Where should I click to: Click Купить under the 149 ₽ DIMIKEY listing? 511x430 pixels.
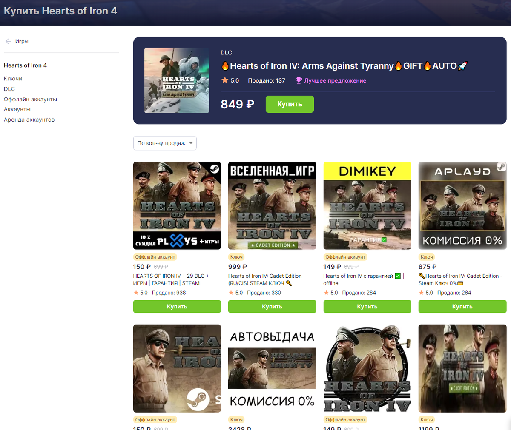coord(367,307)
